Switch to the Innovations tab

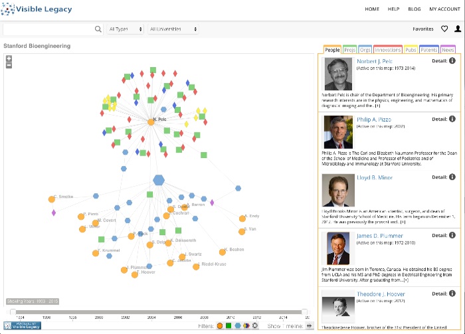pos(387,50)
